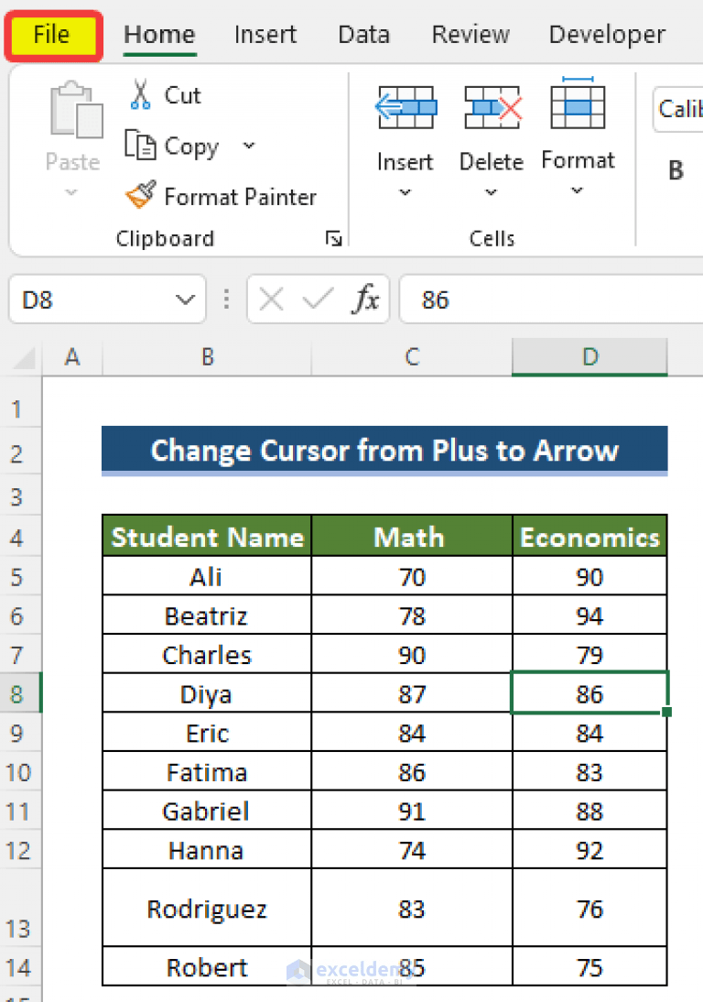Screen dimensions: 703x1002
Task: Expand the Paste options arrow
Action: [x=71, y=193]
